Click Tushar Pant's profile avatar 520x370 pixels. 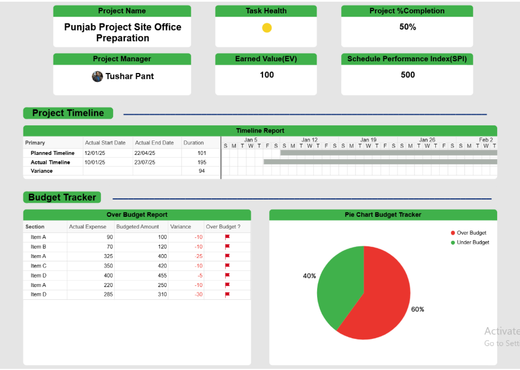pos(98,76)
